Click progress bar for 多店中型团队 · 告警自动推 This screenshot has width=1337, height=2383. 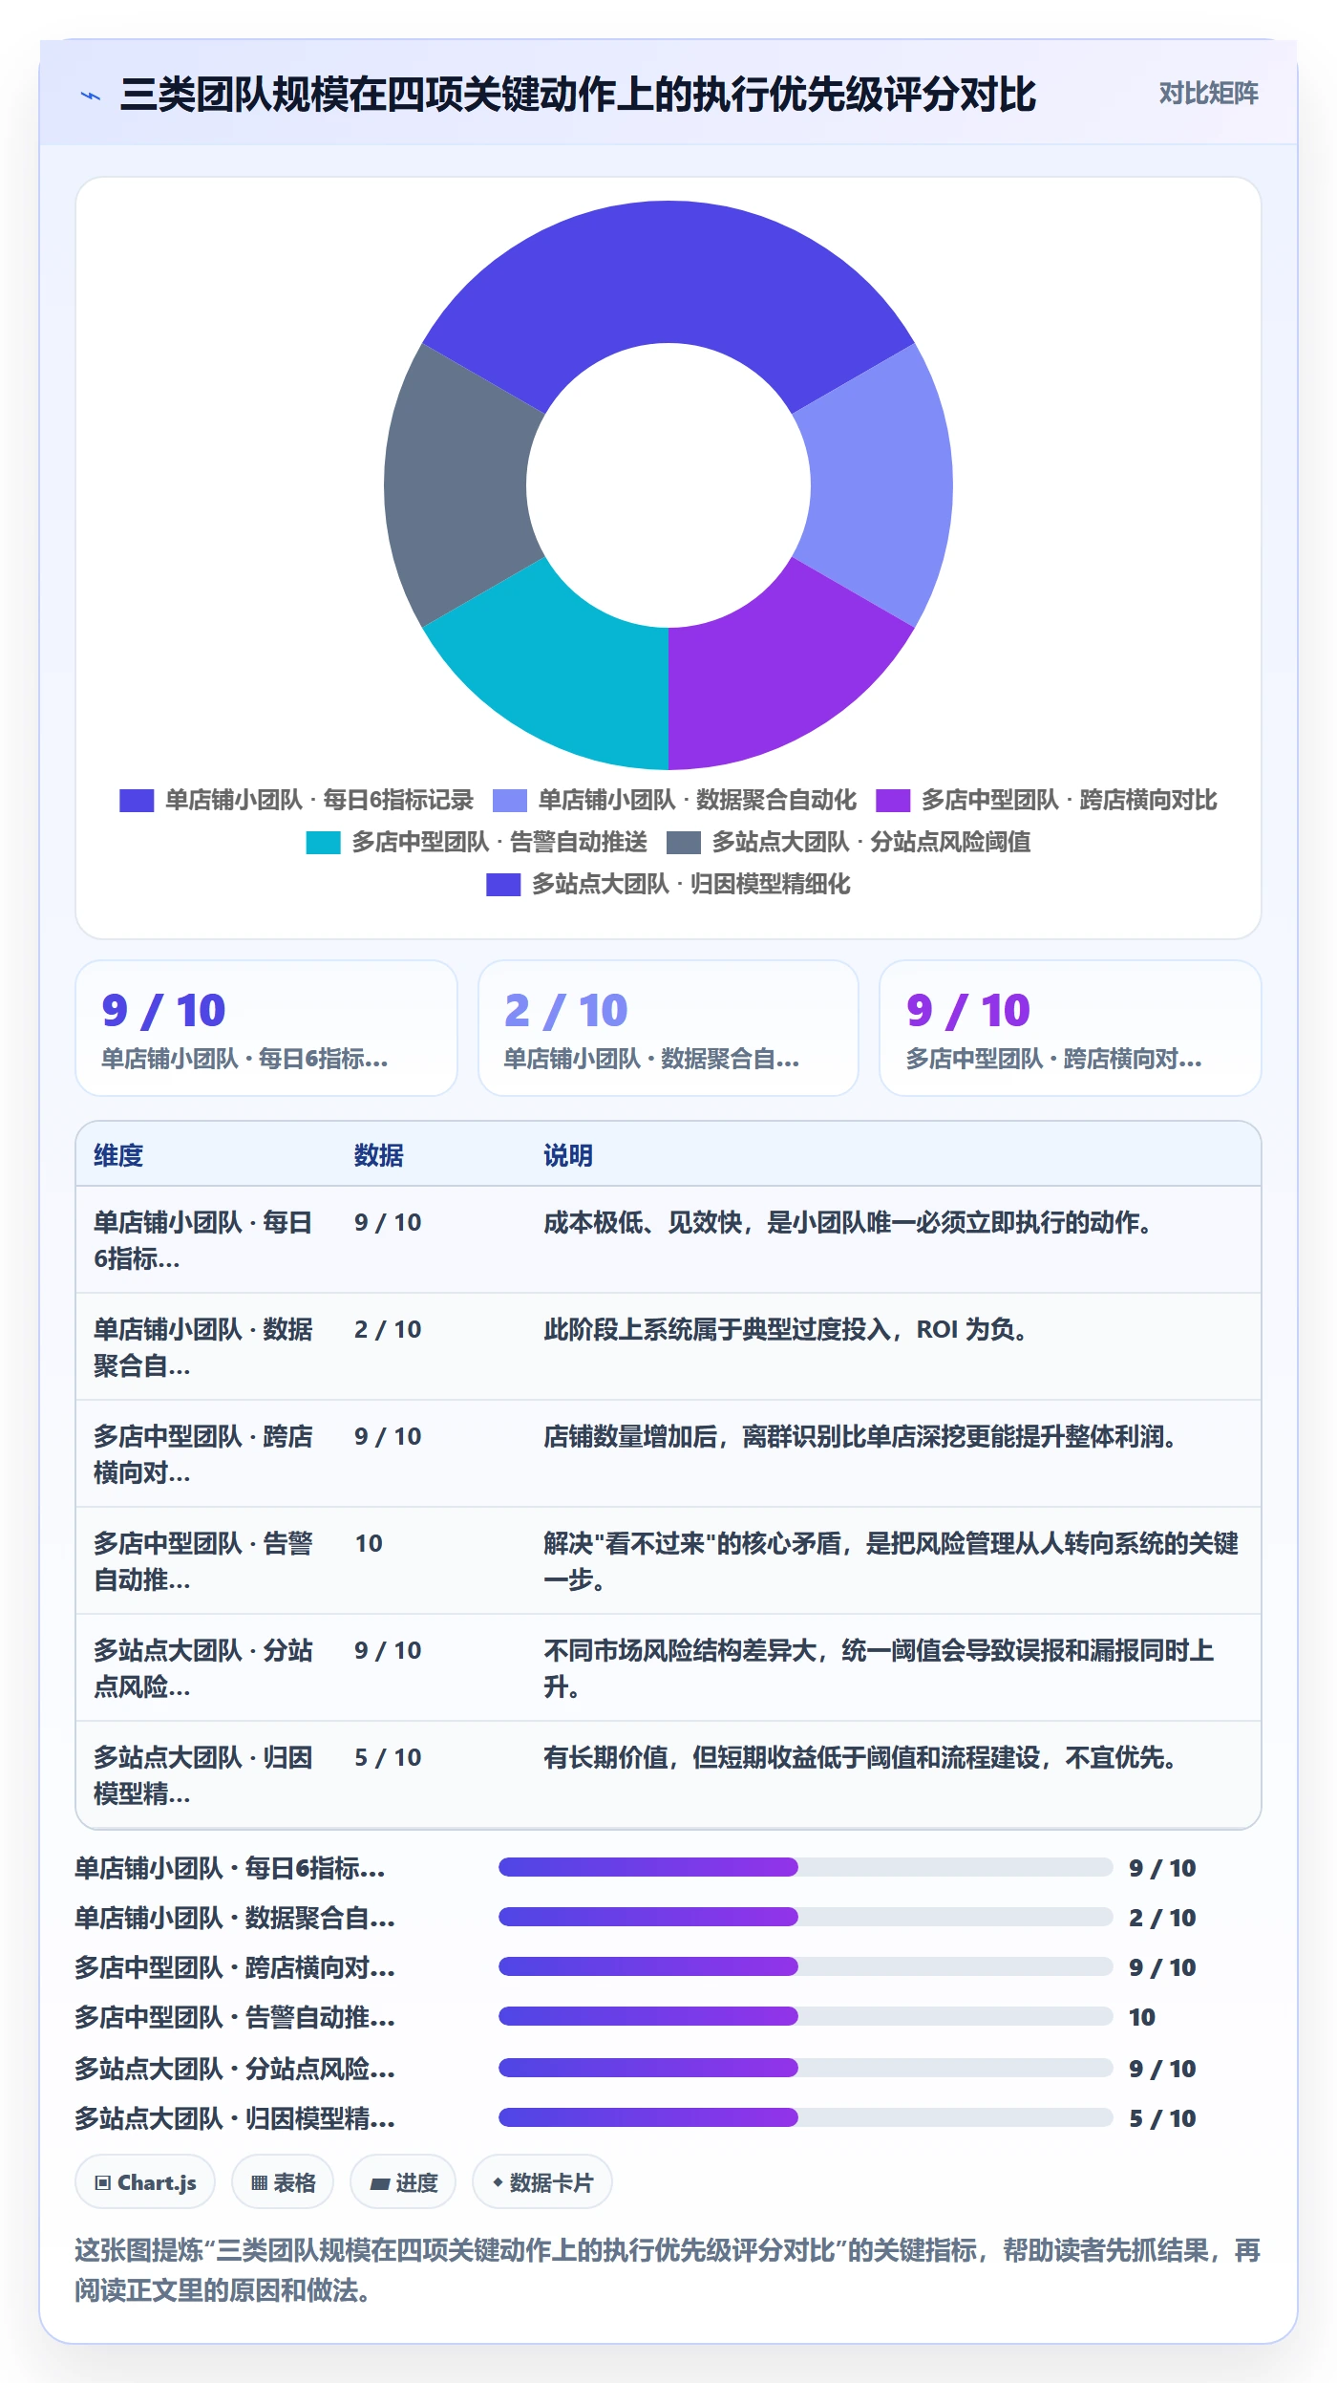[806, 2016]
